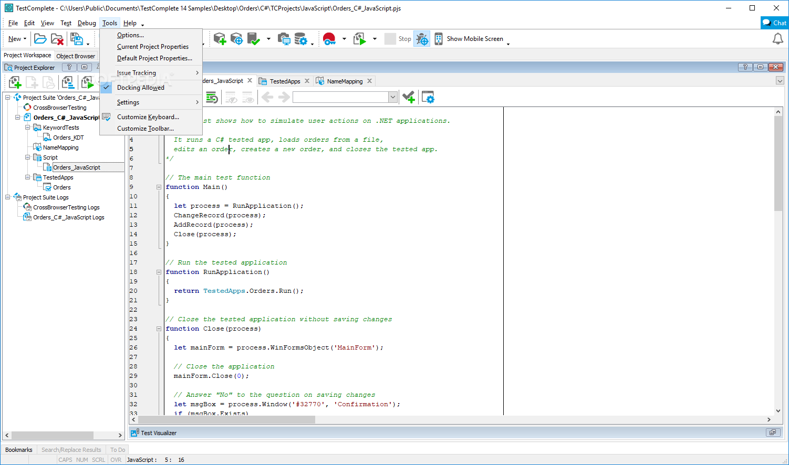Close the NameMapping tab

[370, 81]
